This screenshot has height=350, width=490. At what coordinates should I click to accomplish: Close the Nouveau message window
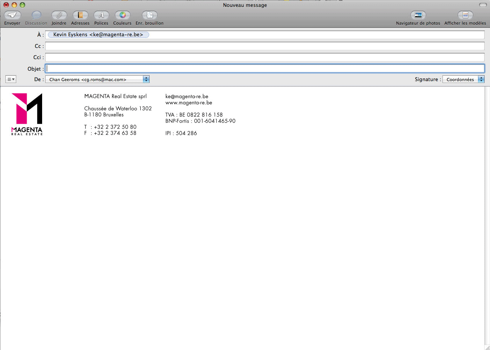click(6, 5)
